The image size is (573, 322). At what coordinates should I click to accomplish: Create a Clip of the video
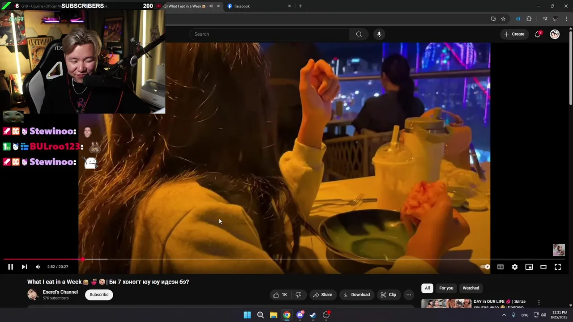point(388,295)
